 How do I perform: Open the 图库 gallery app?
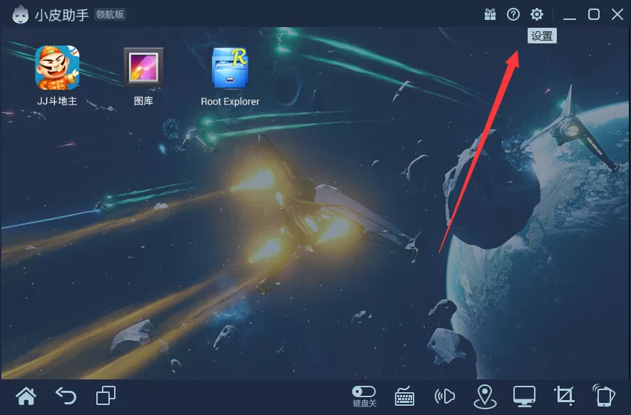[x=143, y=67]
